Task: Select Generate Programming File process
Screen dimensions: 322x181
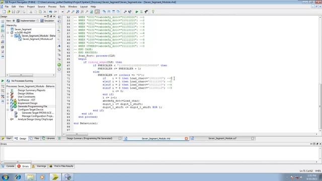Action: point(32,106)
